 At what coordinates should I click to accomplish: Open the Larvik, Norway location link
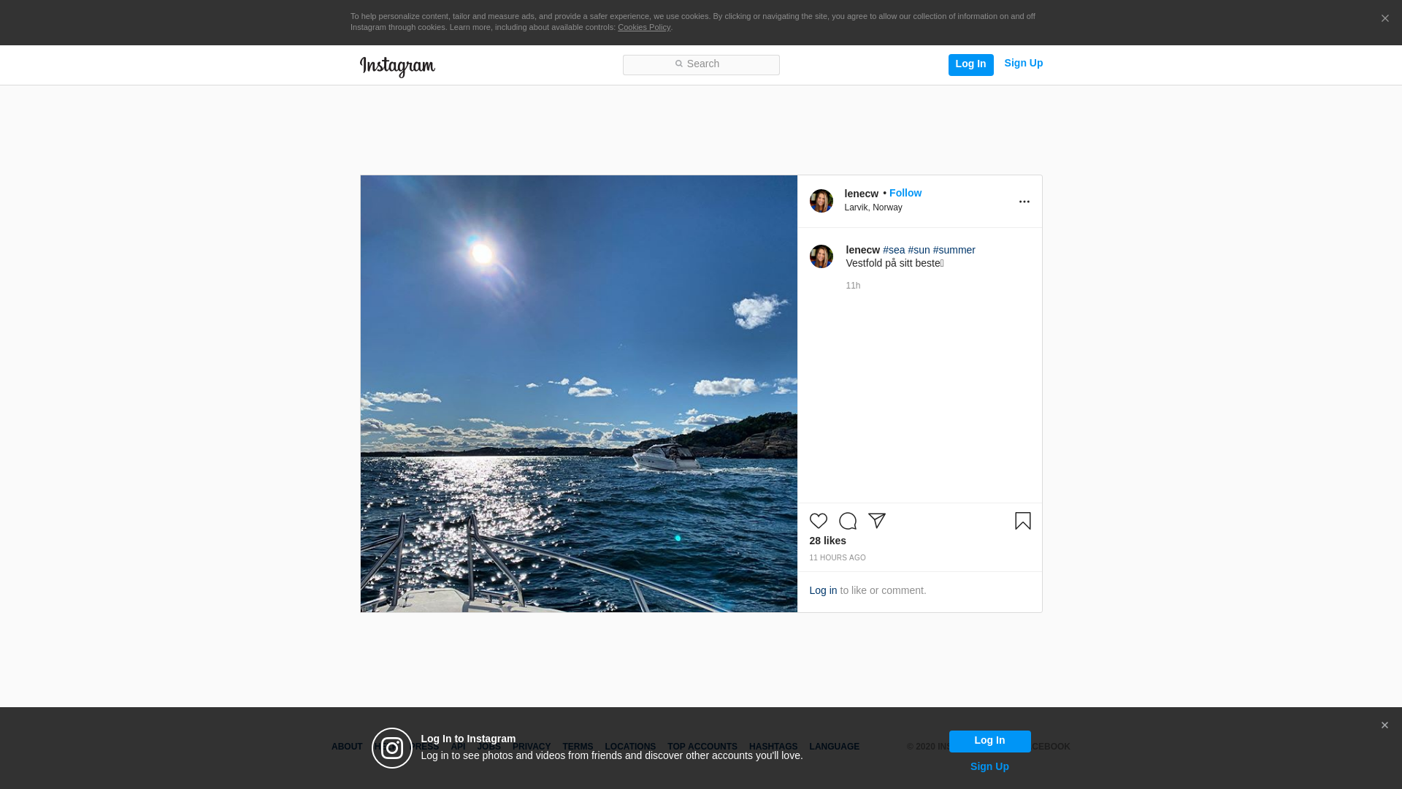pos(873,207)
